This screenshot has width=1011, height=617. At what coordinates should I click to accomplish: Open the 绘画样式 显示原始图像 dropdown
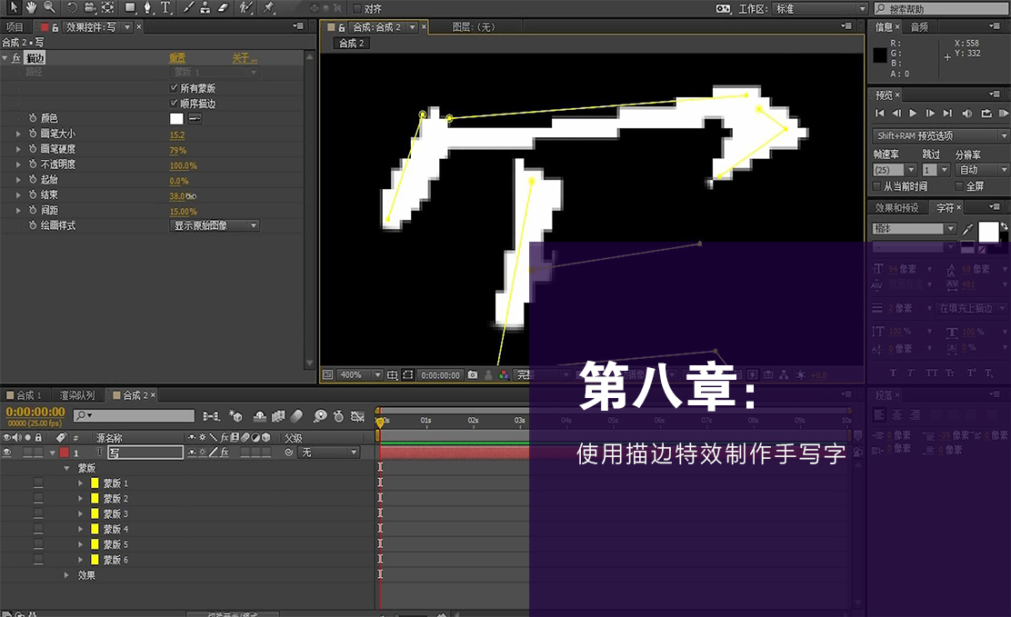point(215,225)
